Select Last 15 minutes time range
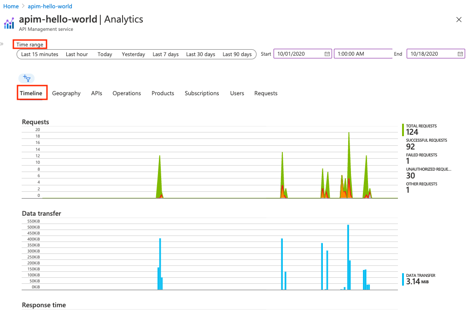 (x=40, y=54)
